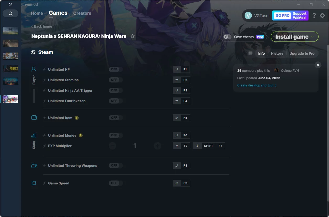Click the Player category person icon
Image resolution: width=329 pixels, height=217 pixels.
pos(34,69)
